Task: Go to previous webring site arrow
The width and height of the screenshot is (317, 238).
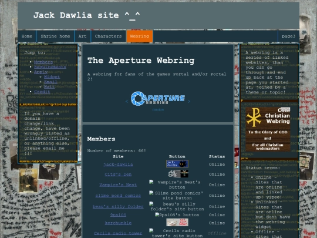Action: [x=127, y=102]
